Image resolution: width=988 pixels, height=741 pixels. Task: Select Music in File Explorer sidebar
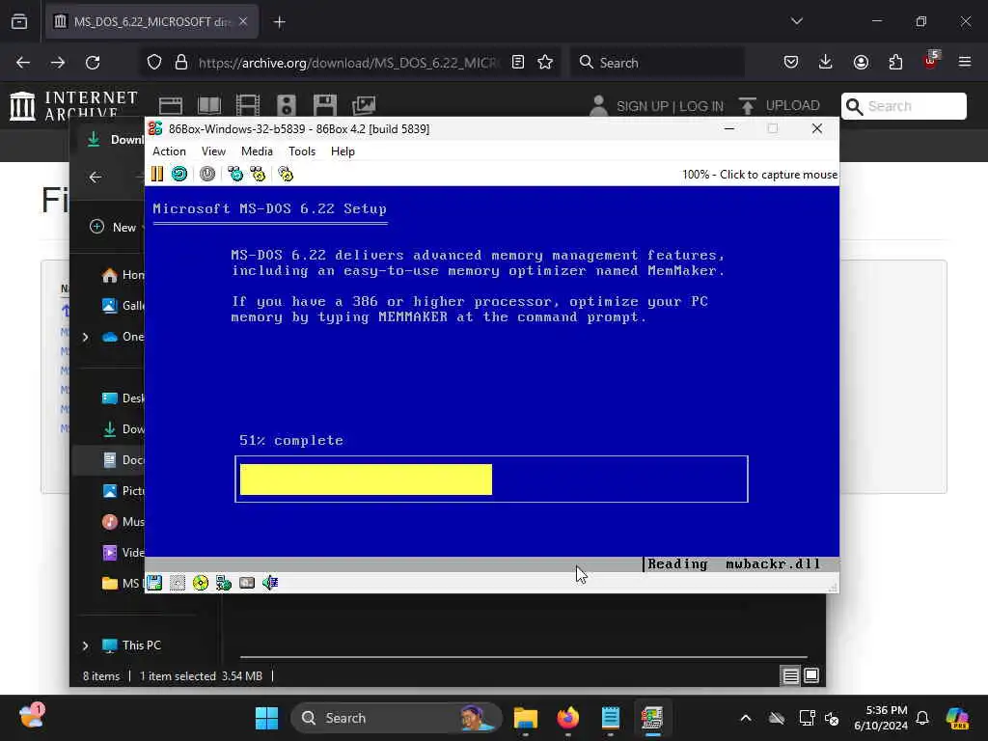tap(123, 522)
